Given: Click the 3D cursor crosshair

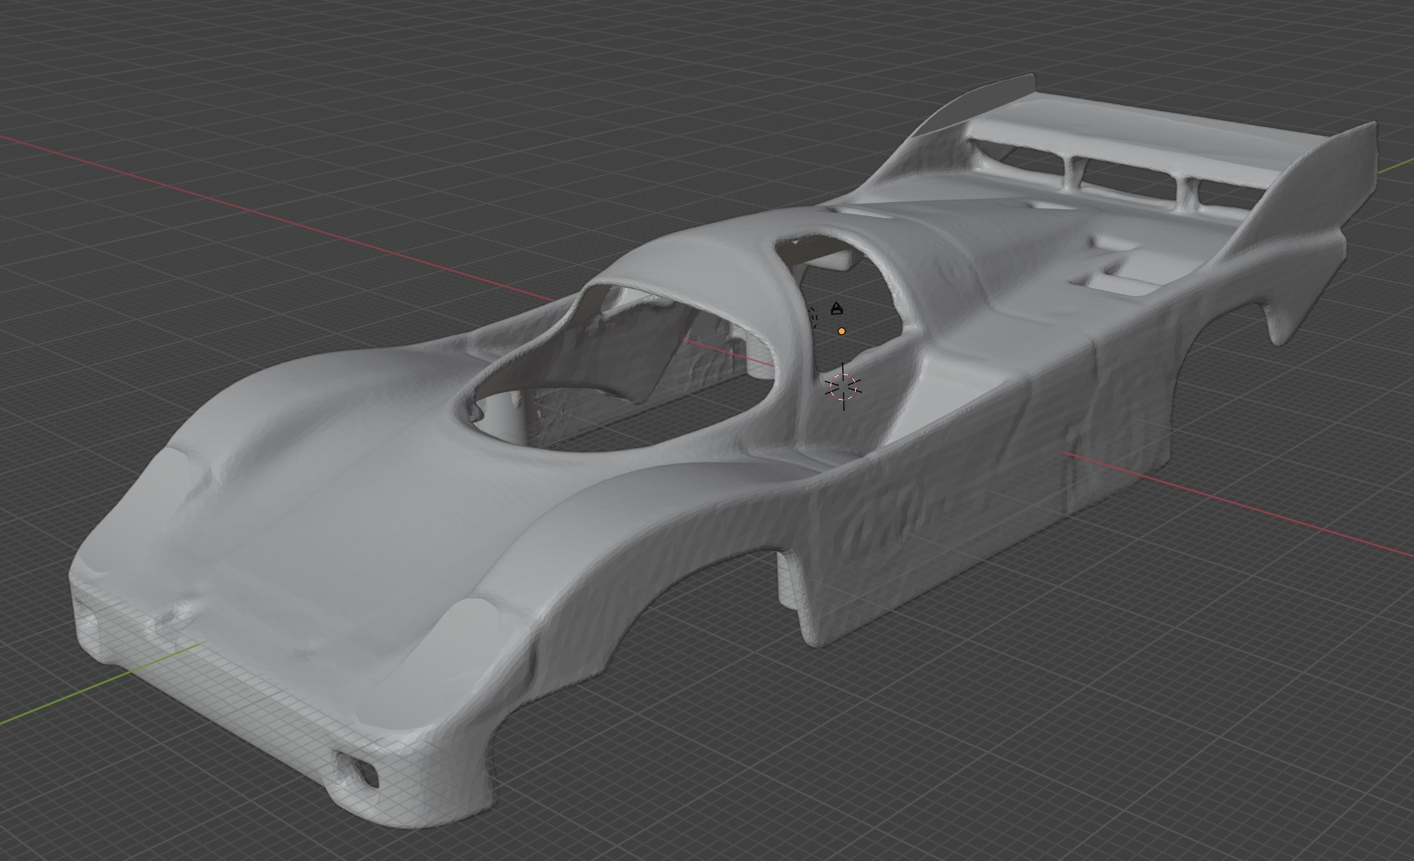Looking at the screenshot, I should (843, 387).
